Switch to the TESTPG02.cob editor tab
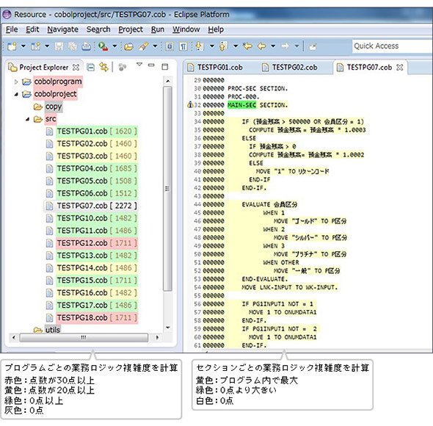 tap(289, 68)
